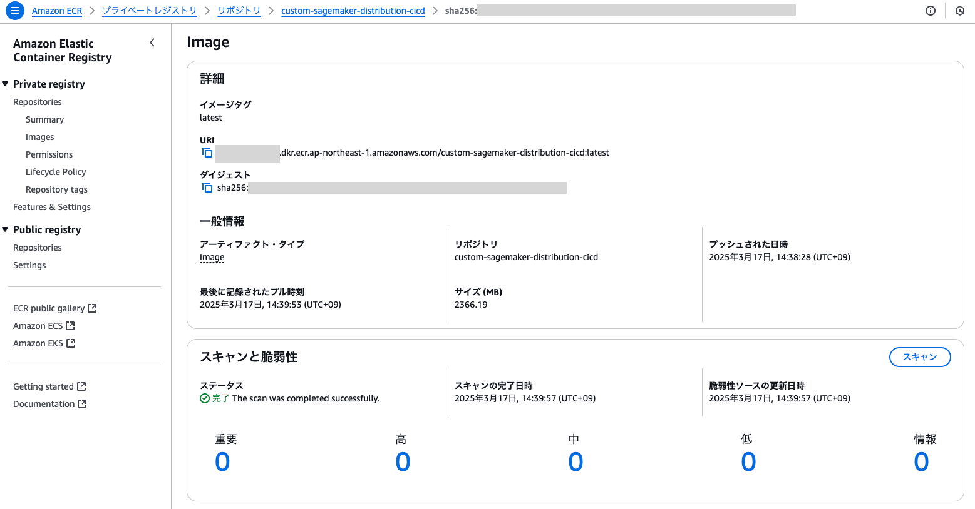Open Repository tags in sidebar
Screen dimensions: 975x509
pos(56,189)
